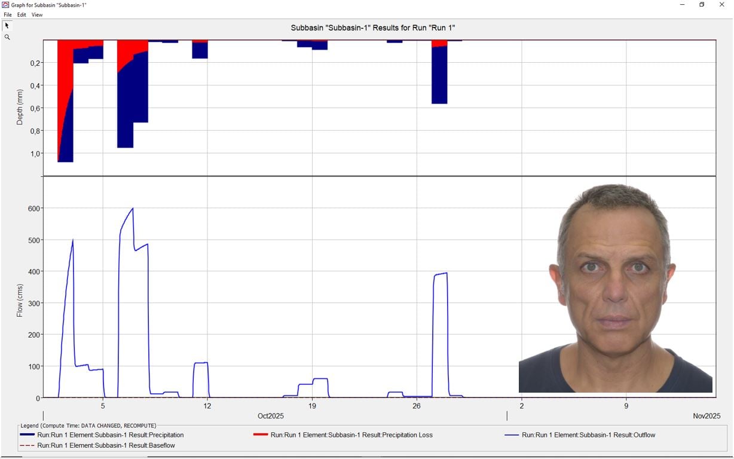Viewport: 734px width, 459px height.
Task: Click the dashed Baseflow legend line
Action: pos(27,445)
